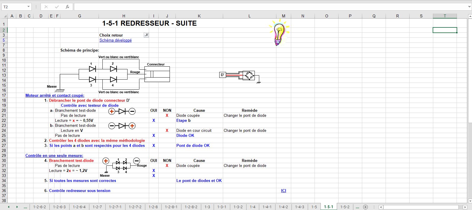Click the Name Box showing T2
Viewport: 472px width, 210px height.
[15, 7]
